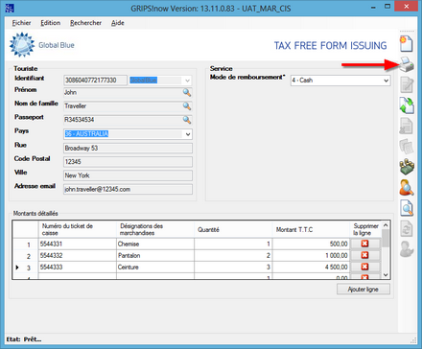Expand the Pays country dropdown
Image resolution: width=422 pixels, height=349 pixels.
coord(188,134)
